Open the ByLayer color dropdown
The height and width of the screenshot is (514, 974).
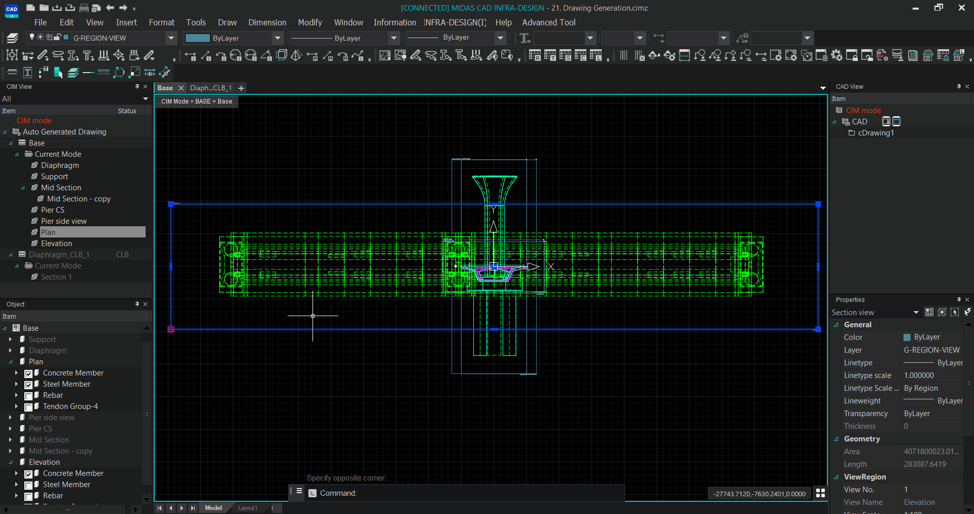coord(277,38)
